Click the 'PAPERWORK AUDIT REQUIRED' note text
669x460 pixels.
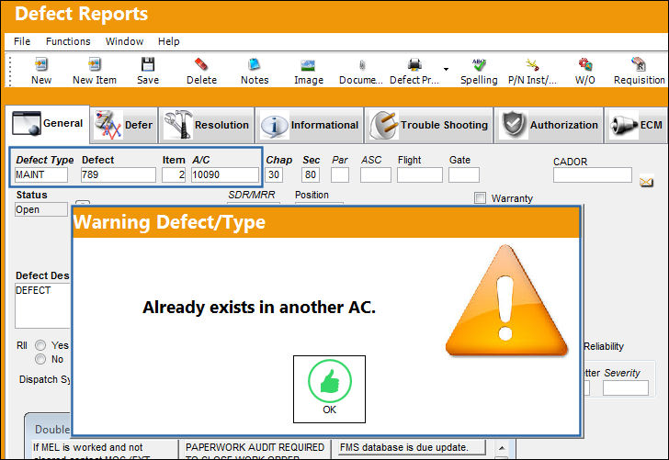[x=255, y=447]
